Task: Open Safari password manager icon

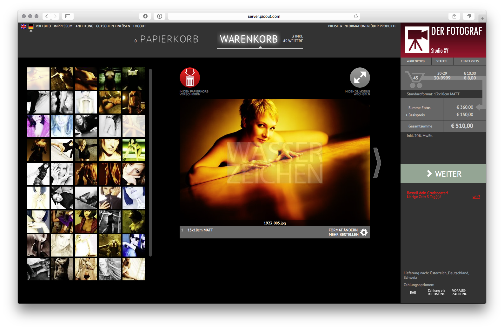Action: coord(160,16)
